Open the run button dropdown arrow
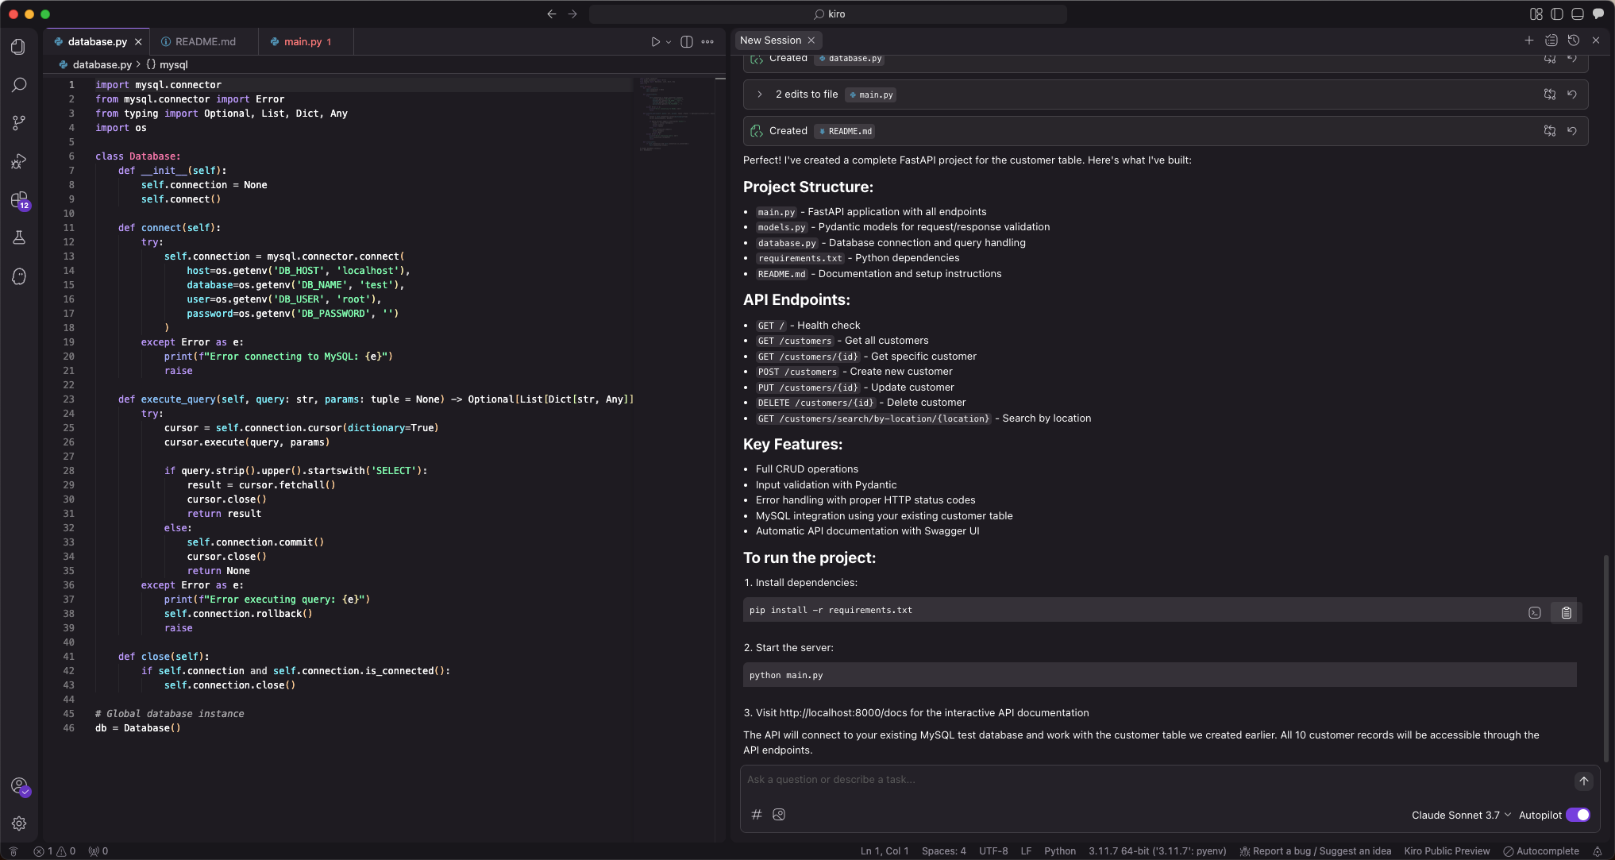Image resolution: width=1615 pixels, height=860 pixels. [669, 41]
